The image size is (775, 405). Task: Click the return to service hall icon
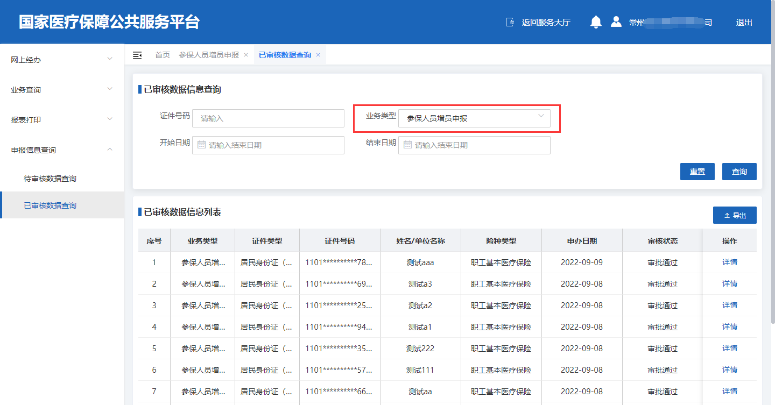click(x=510, y=22)
